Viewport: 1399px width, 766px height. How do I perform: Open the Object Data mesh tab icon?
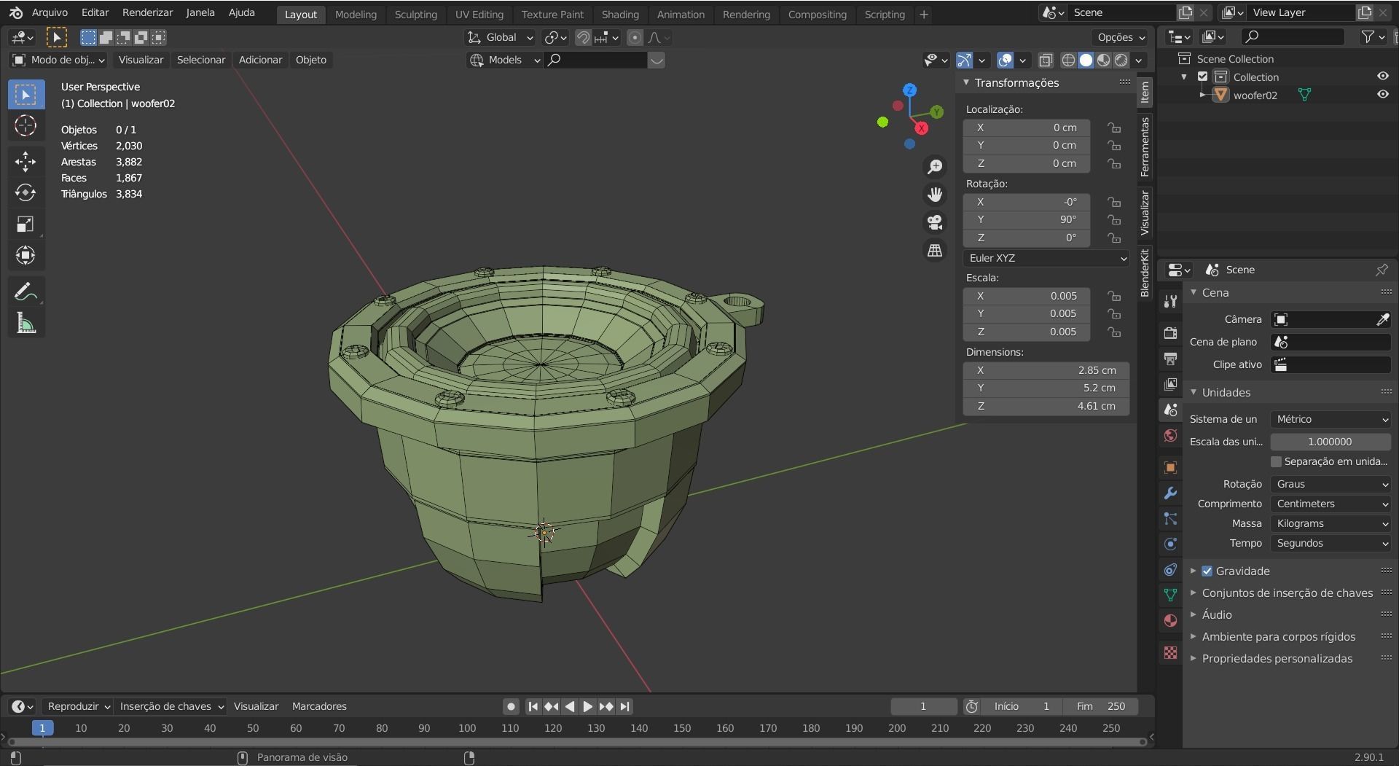coord(1170,595)
